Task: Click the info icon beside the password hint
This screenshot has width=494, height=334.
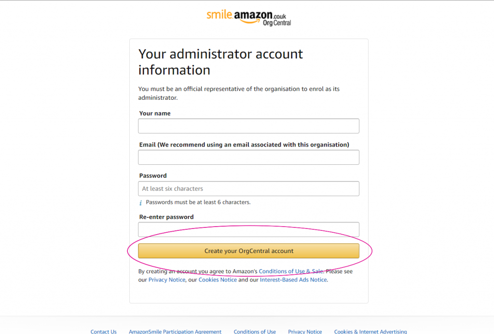Action: (140, 202)
